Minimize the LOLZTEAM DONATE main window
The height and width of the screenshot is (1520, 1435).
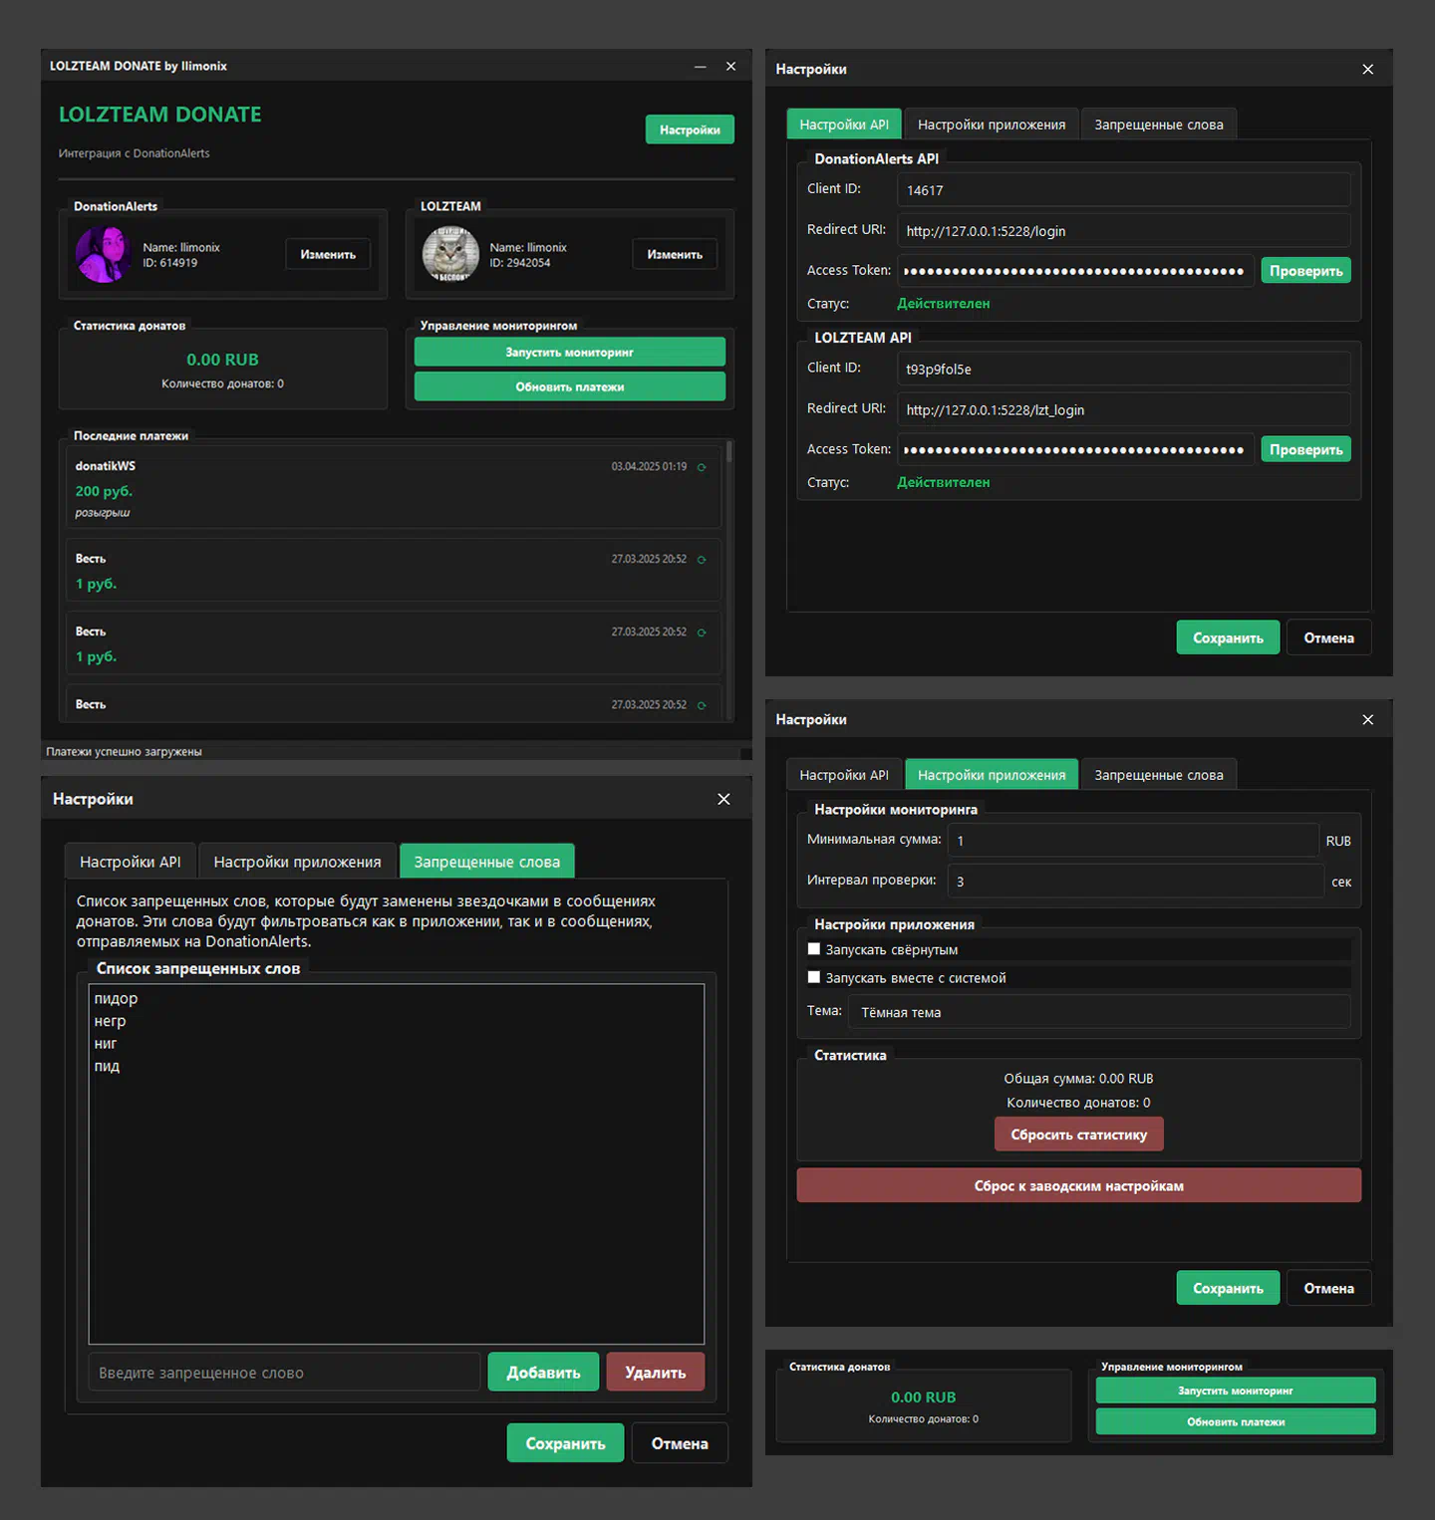700,66
